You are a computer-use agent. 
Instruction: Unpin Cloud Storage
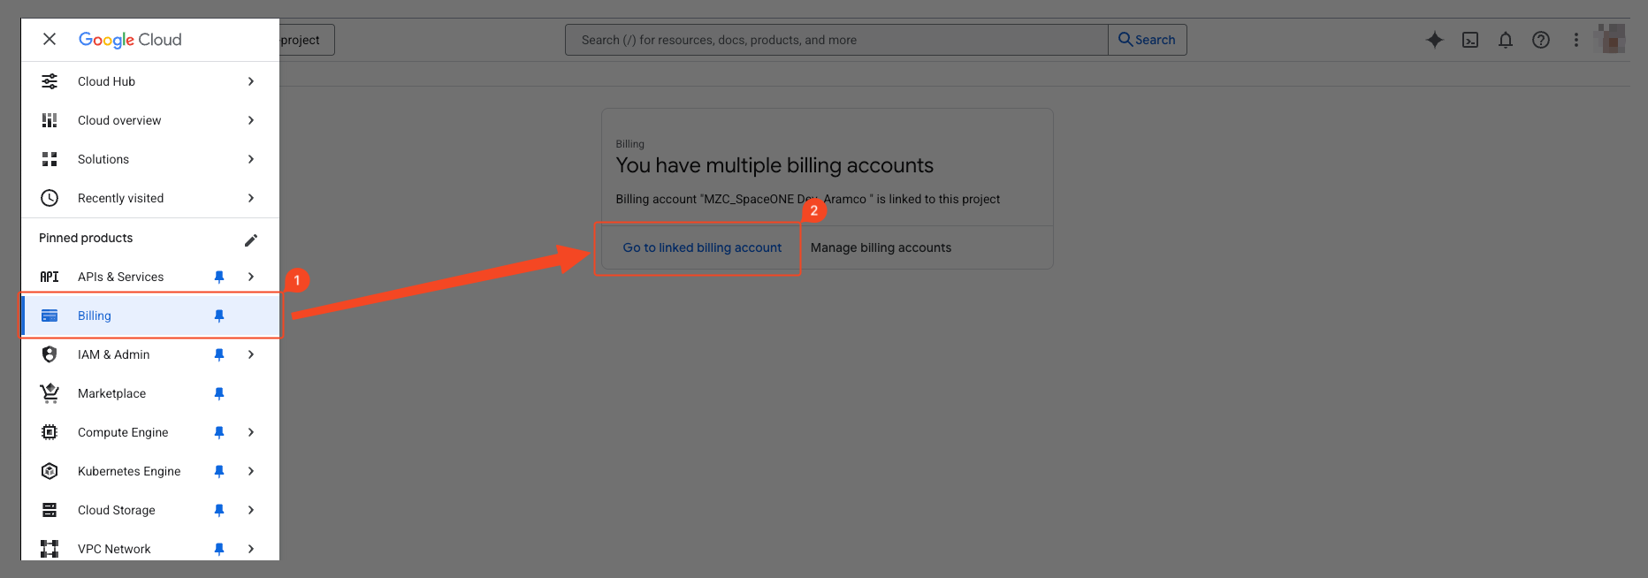(x=219, y=510)
